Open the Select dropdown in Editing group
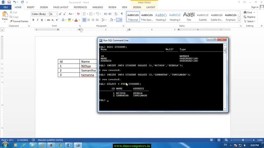 [250, 21]
